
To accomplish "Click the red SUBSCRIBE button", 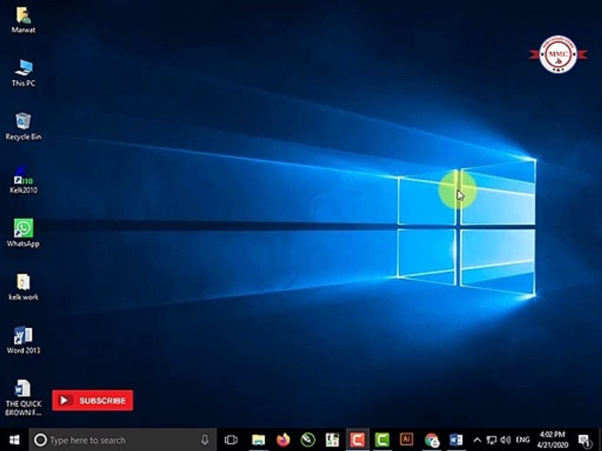I will pyautogui.click(x=93, y=400).
